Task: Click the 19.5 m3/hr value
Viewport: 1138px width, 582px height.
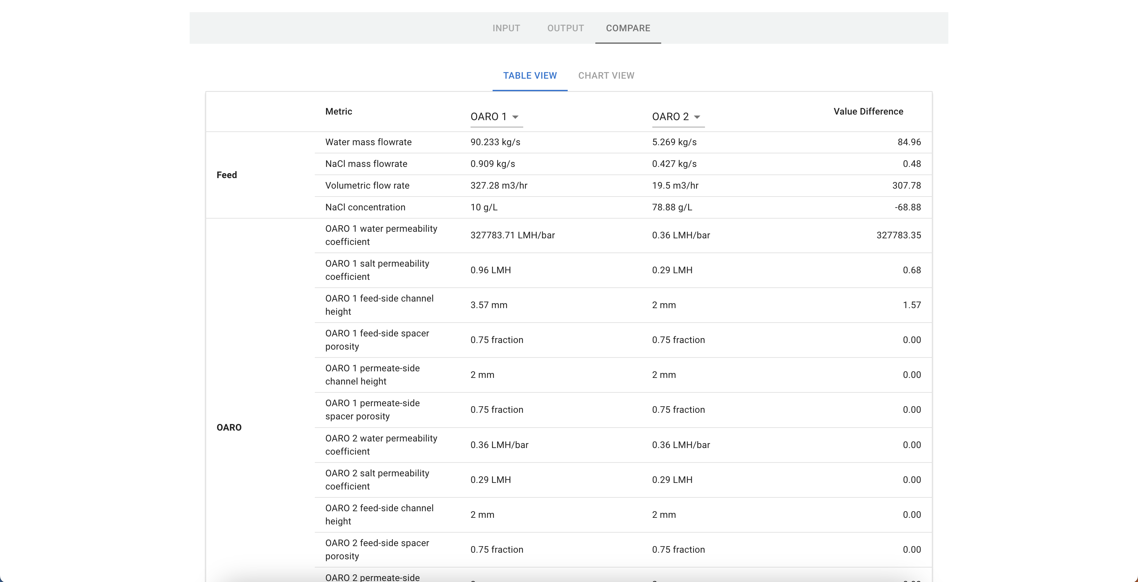Action: 675,185
